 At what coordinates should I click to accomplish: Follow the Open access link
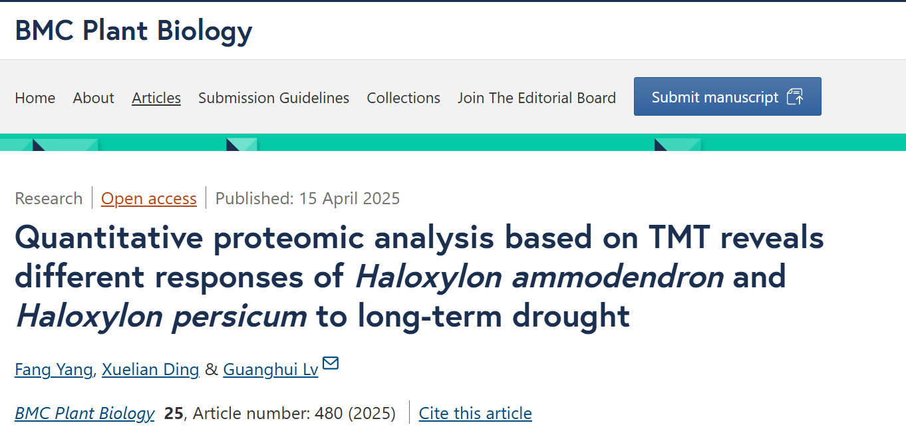[x=149, y=198]
